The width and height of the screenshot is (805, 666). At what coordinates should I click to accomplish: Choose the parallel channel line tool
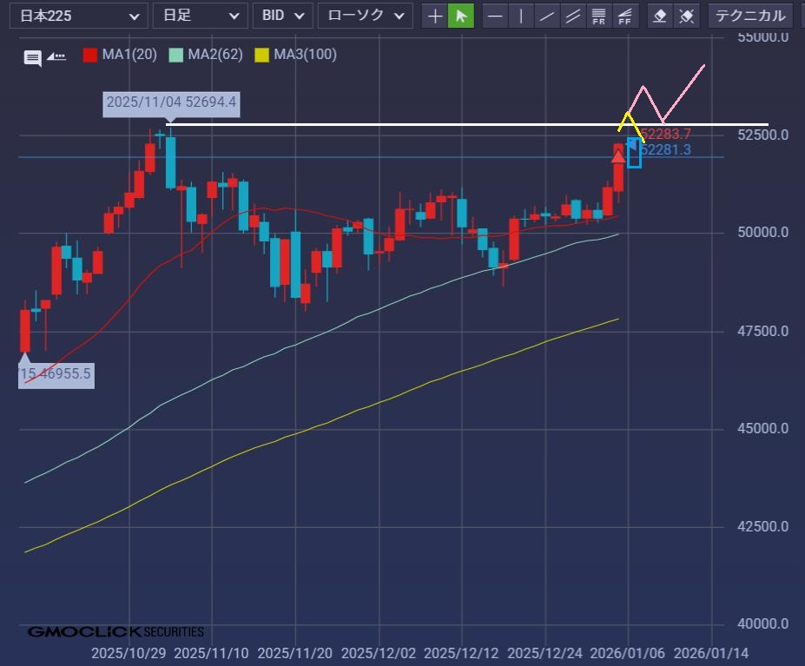click(x=572, y=16)
